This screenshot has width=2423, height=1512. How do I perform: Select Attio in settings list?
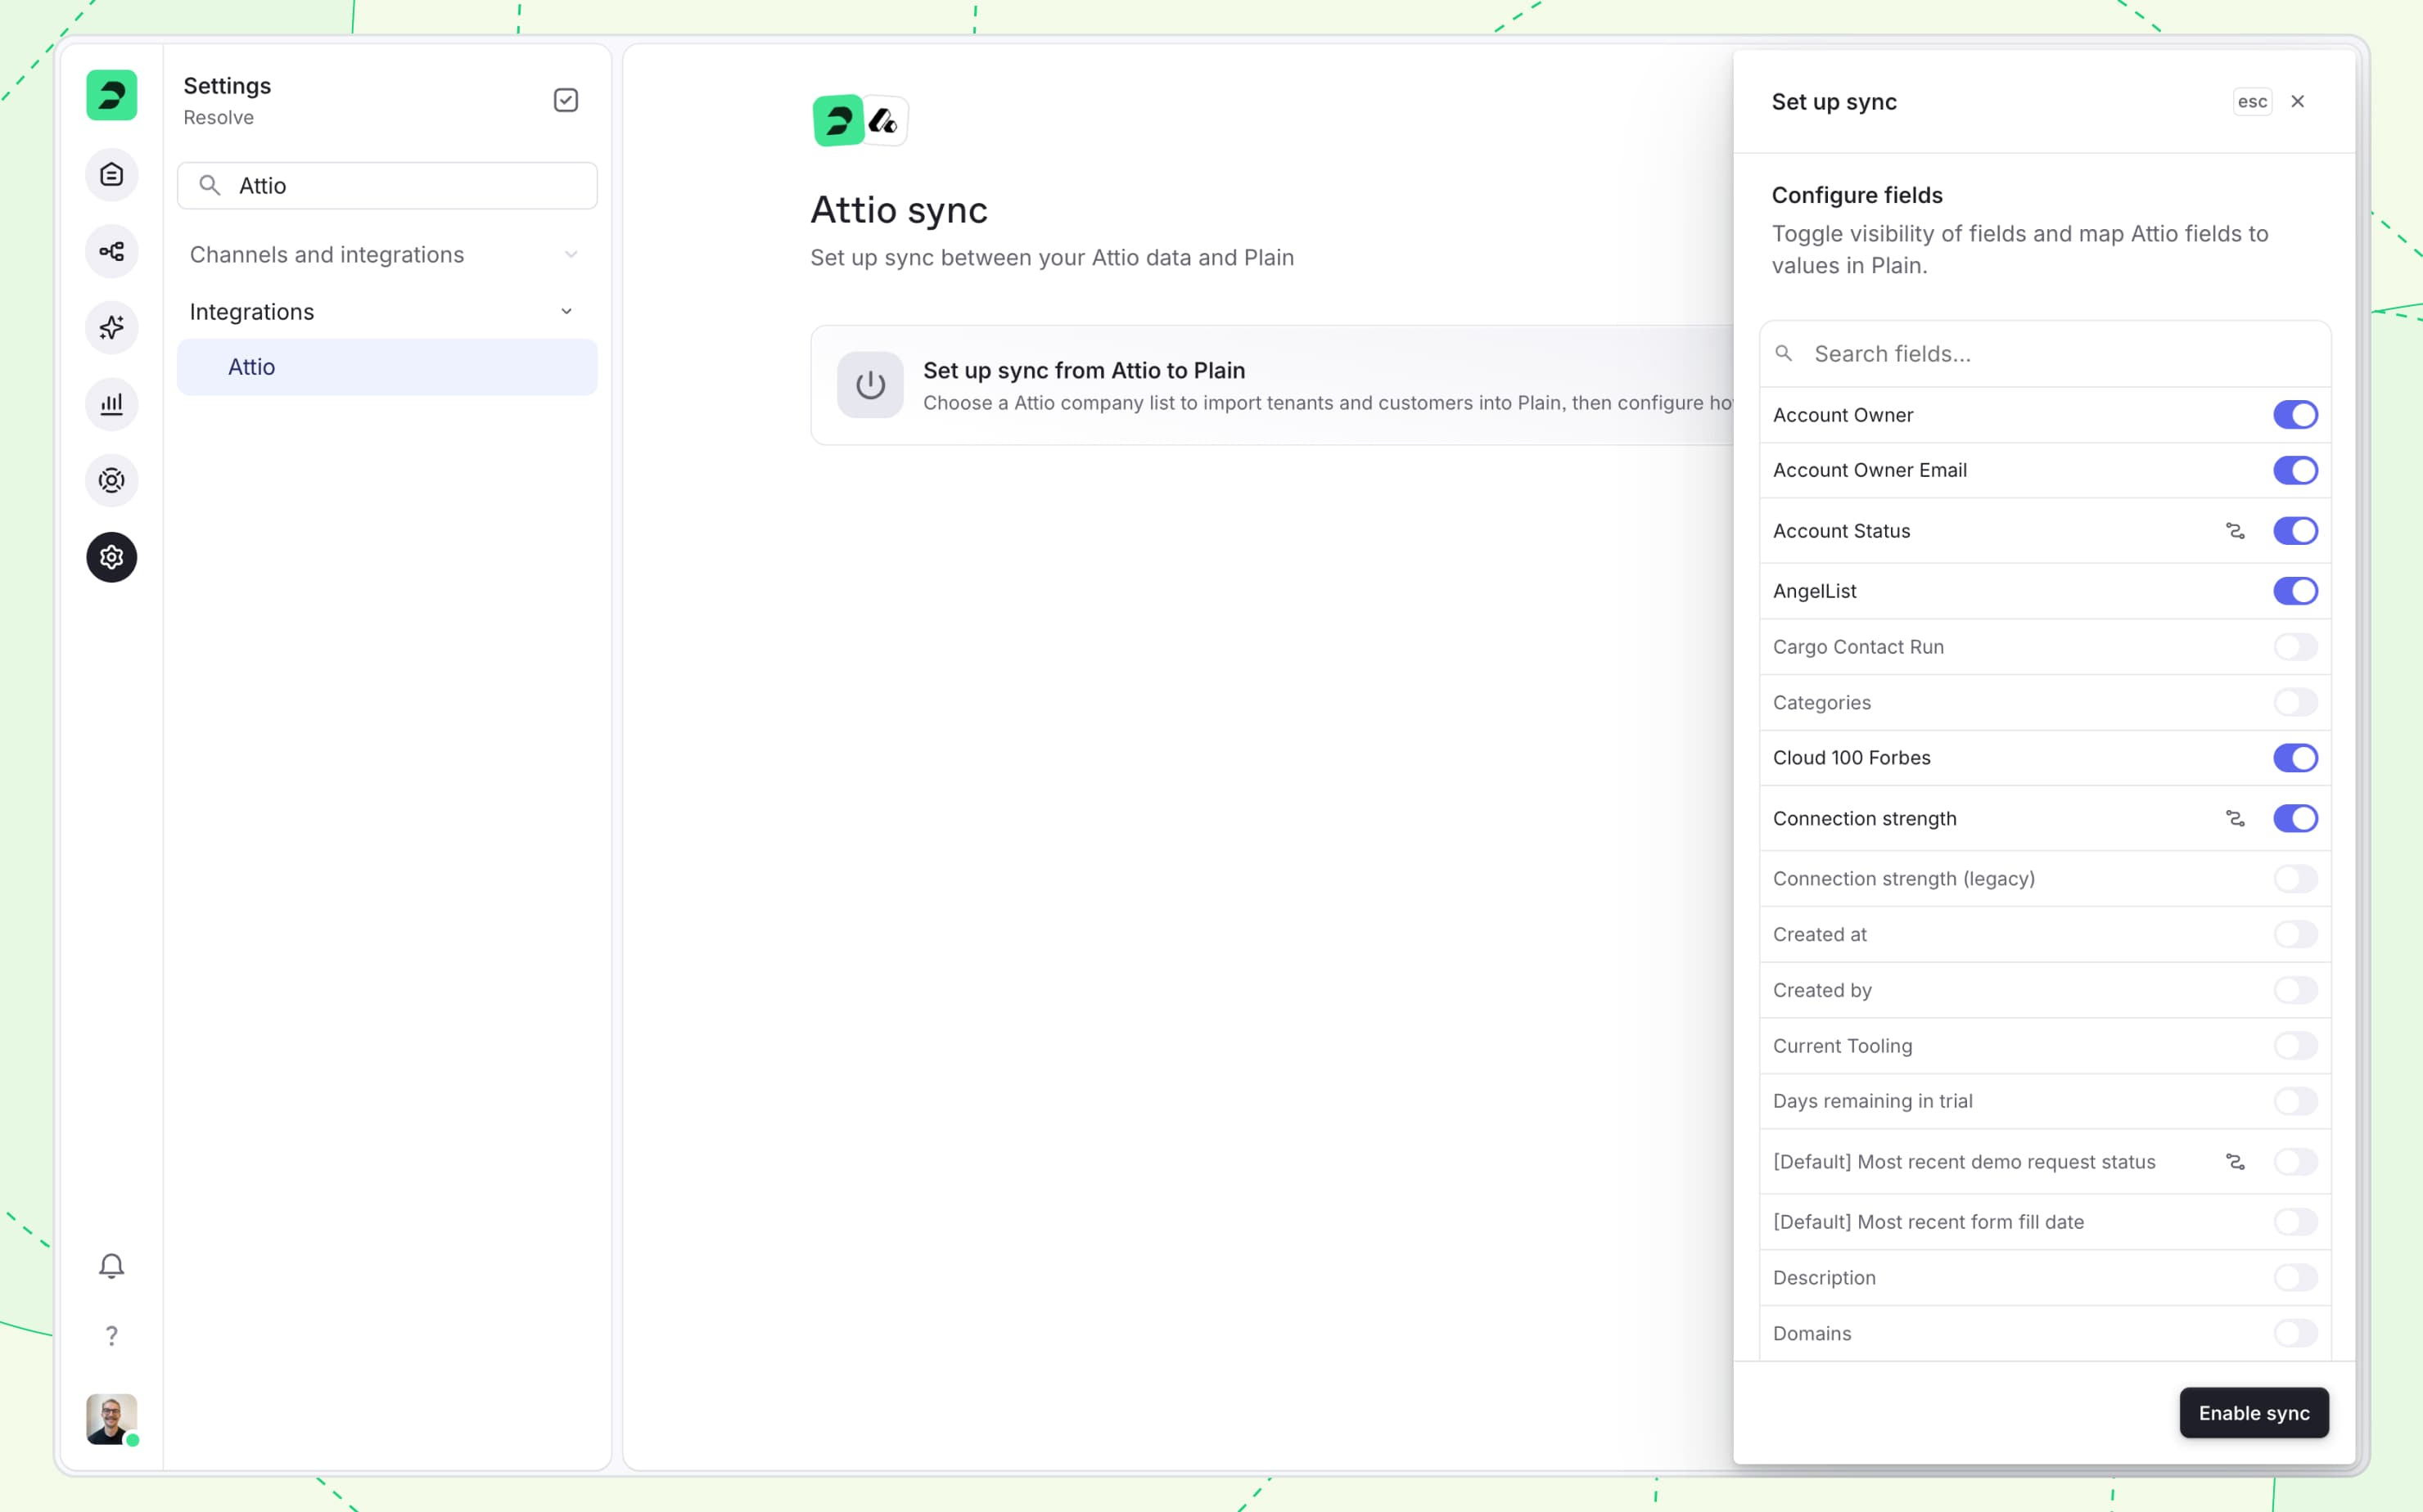tap(387, 367)
